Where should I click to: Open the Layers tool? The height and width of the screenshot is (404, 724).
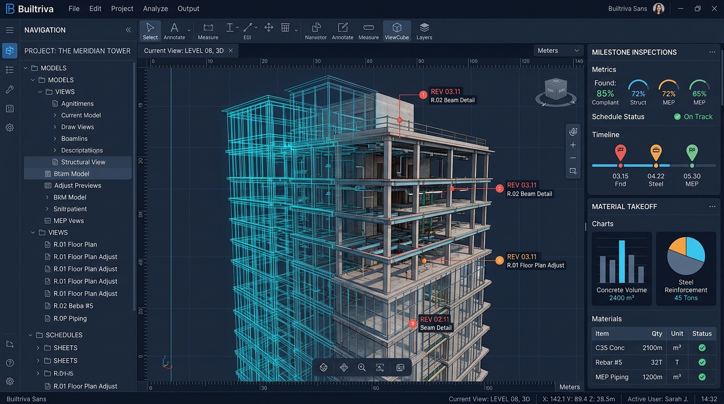click(424, 31)
